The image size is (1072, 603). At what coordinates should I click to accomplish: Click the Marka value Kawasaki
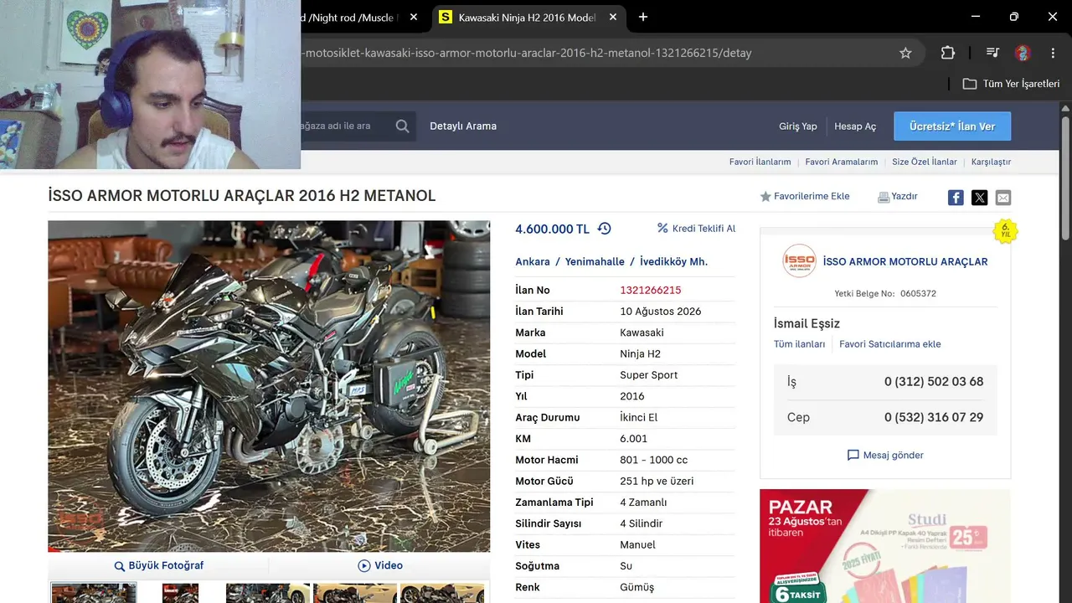tap(642, 332)
